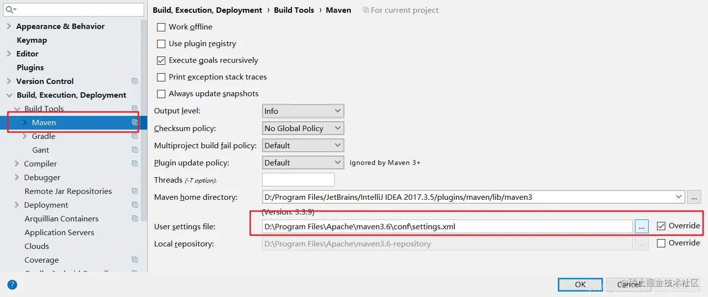Collapse the Build Tools node
This screenshot has width=708, height=297.
[x=17, y=108]
